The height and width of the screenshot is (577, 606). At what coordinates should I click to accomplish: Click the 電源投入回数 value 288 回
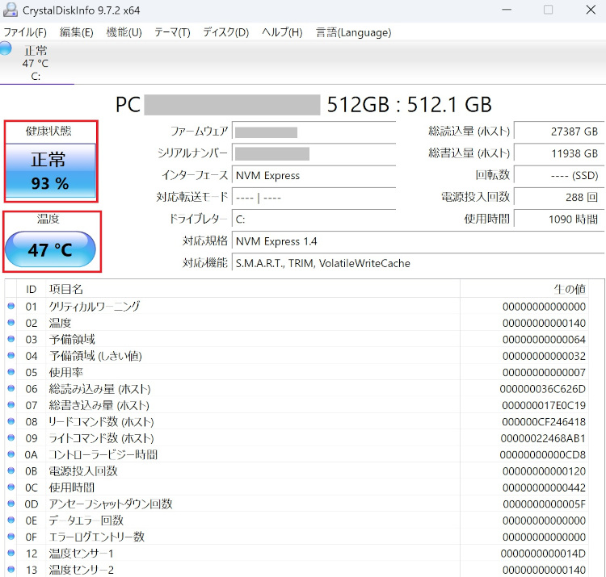[560, 198]
